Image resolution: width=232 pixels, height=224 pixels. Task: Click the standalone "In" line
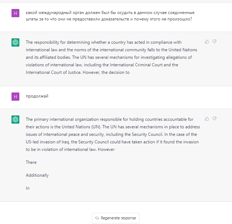pyautogui.click(x=28, y=188)
